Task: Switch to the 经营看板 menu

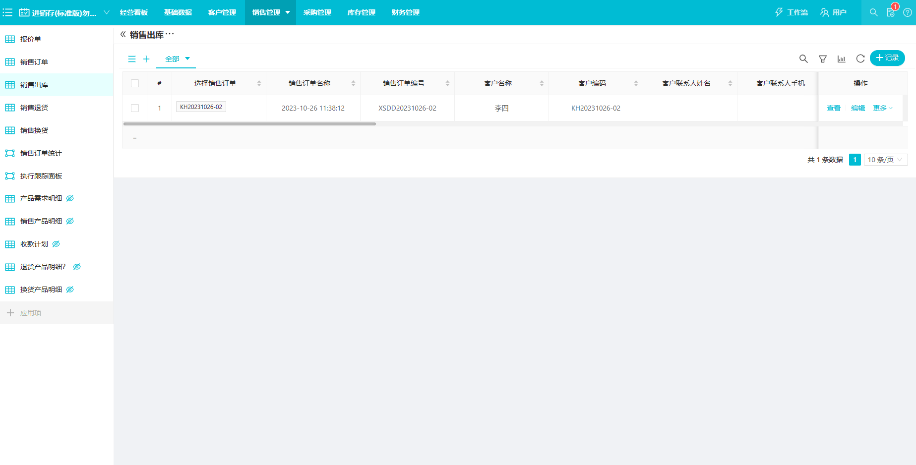Action: (x=134, y=12)
